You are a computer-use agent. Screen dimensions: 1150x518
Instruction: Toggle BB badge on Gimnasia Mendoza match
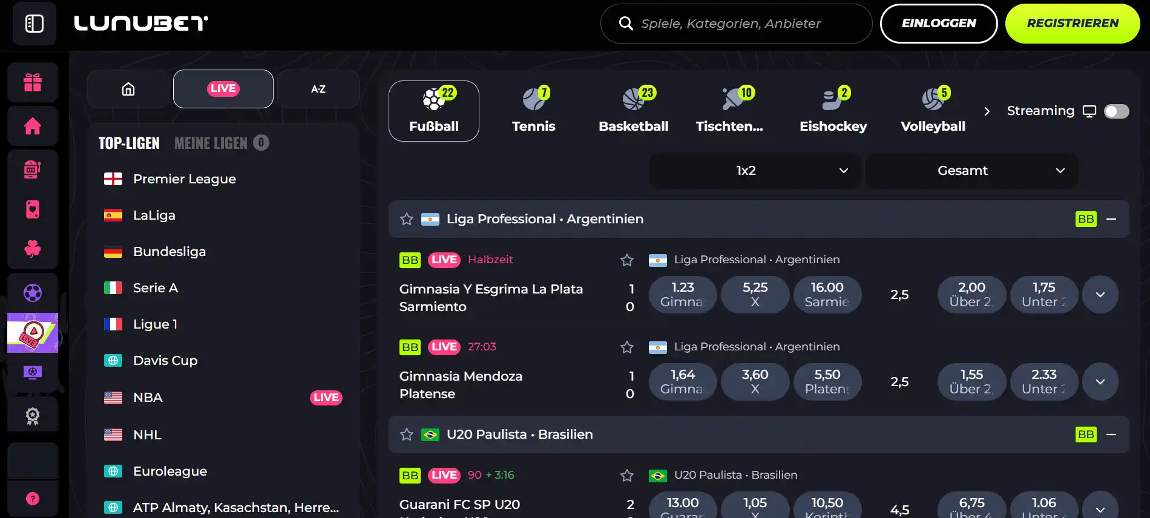tap(410, 347)
